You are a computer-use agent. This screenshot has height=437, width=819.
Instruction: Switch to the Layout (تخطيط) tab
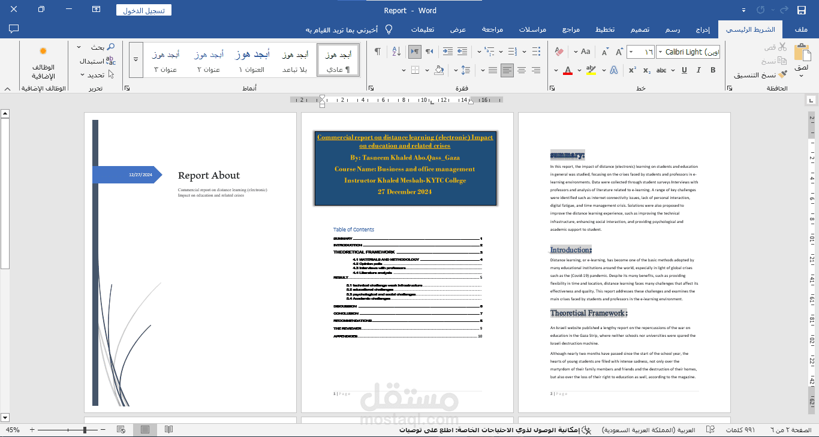coord(604,29)
